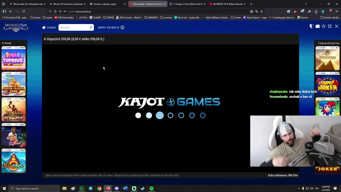Click the site padlock icon
341x192 pixels.
[55, 11]
